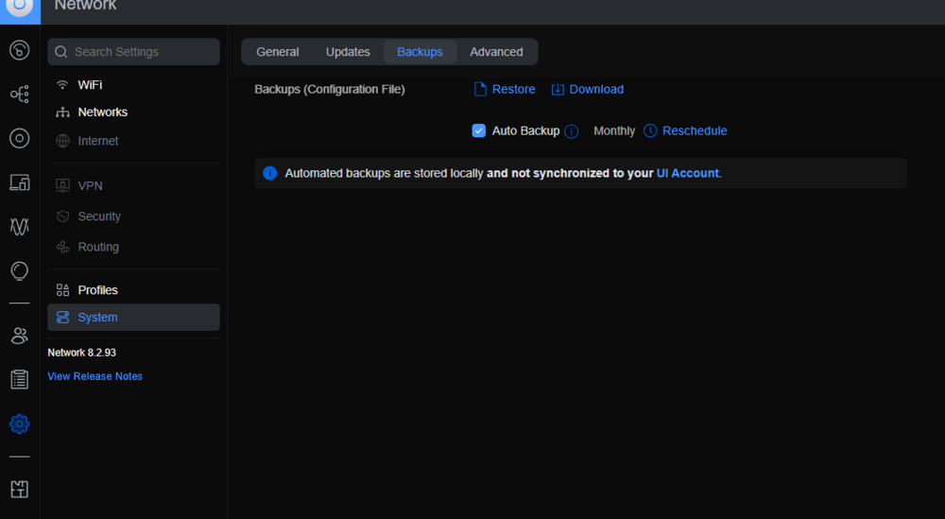The height and width of the screenshot is (519, 945).
Task: Click the Auto Backup info icon
Action: pyautogui.click(x=572, y=130)
